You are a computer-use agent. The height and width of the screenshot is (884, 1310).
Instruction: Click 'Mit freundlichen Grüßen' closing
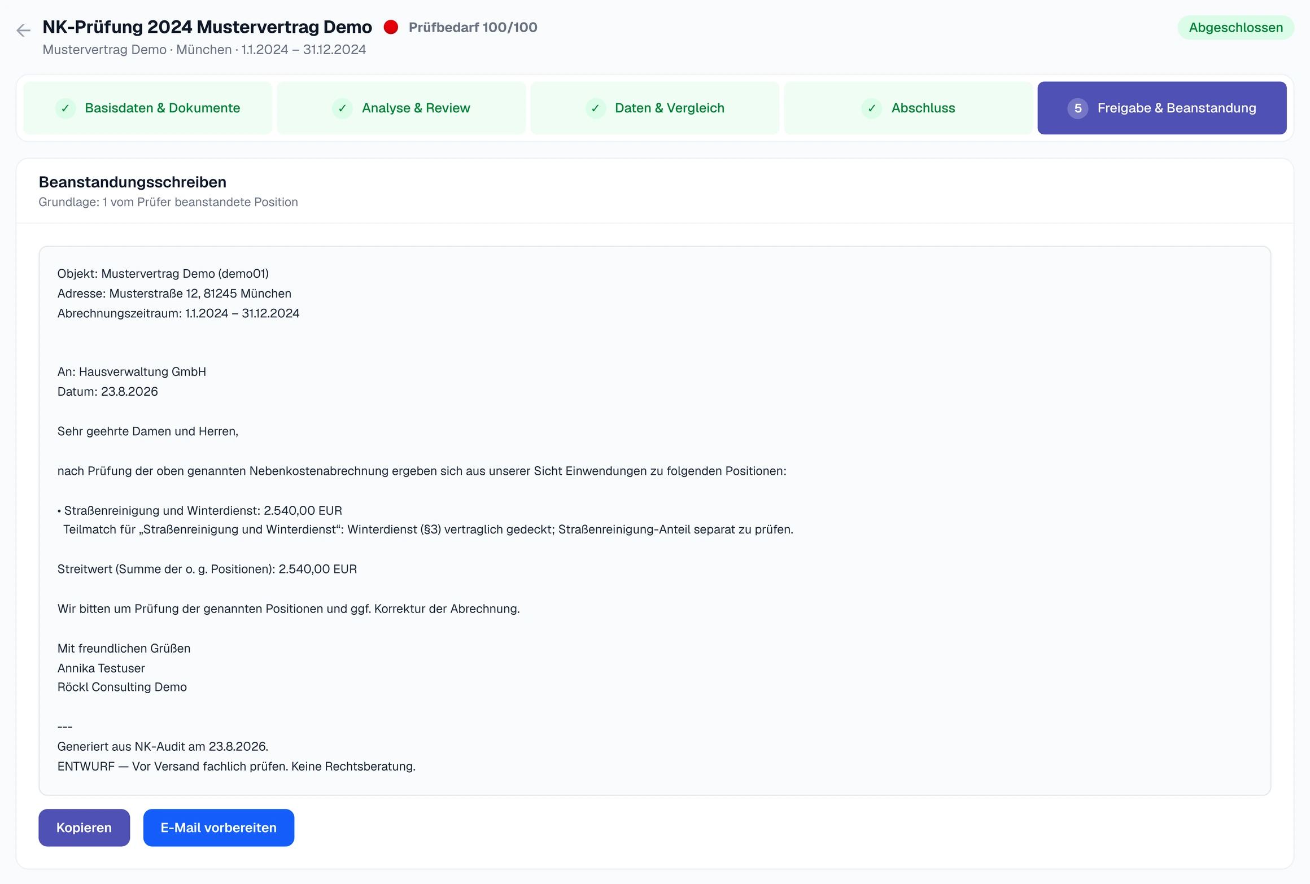(x=124, y=648)
